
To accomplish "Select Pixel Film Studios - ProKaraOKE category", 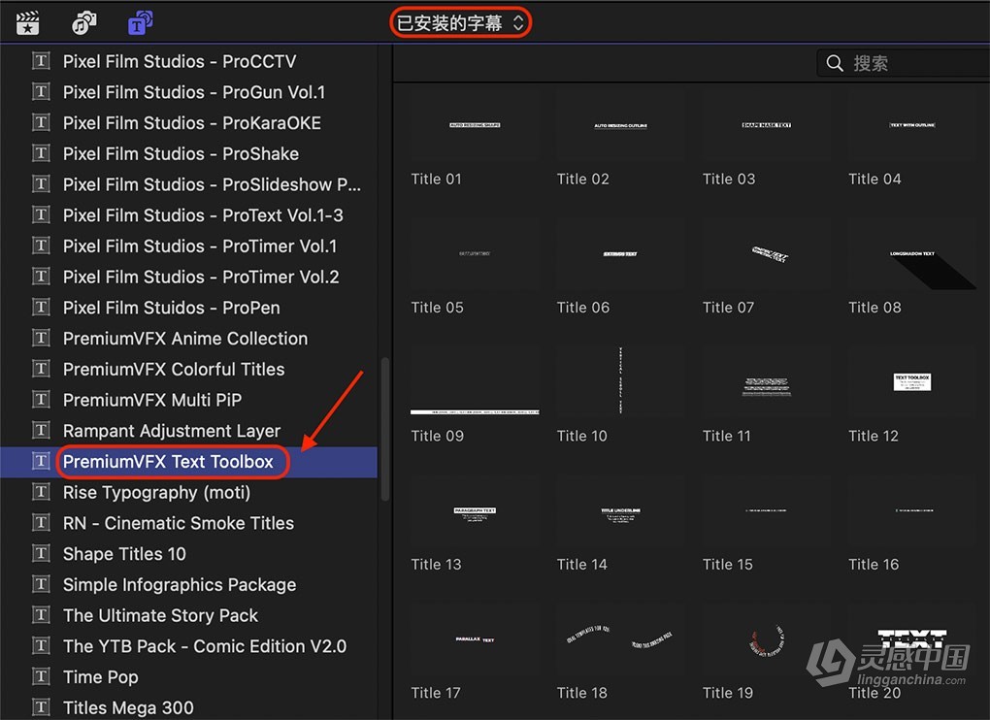I will click(189, 123).
